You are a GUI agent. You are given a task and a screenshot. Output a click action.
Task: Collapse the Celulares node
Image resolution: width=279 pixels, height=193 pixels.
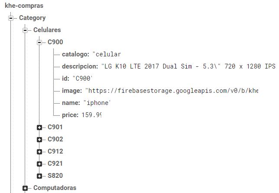(25, 30)
